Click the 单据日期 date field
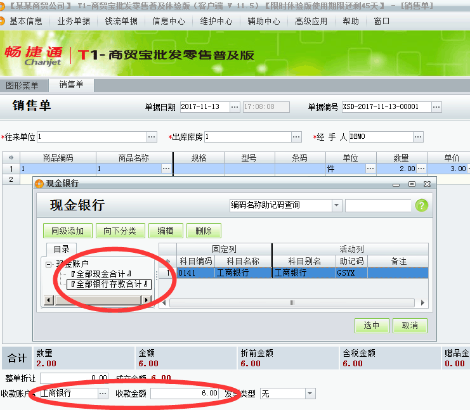The image size is (470, 410). [205, 107]
